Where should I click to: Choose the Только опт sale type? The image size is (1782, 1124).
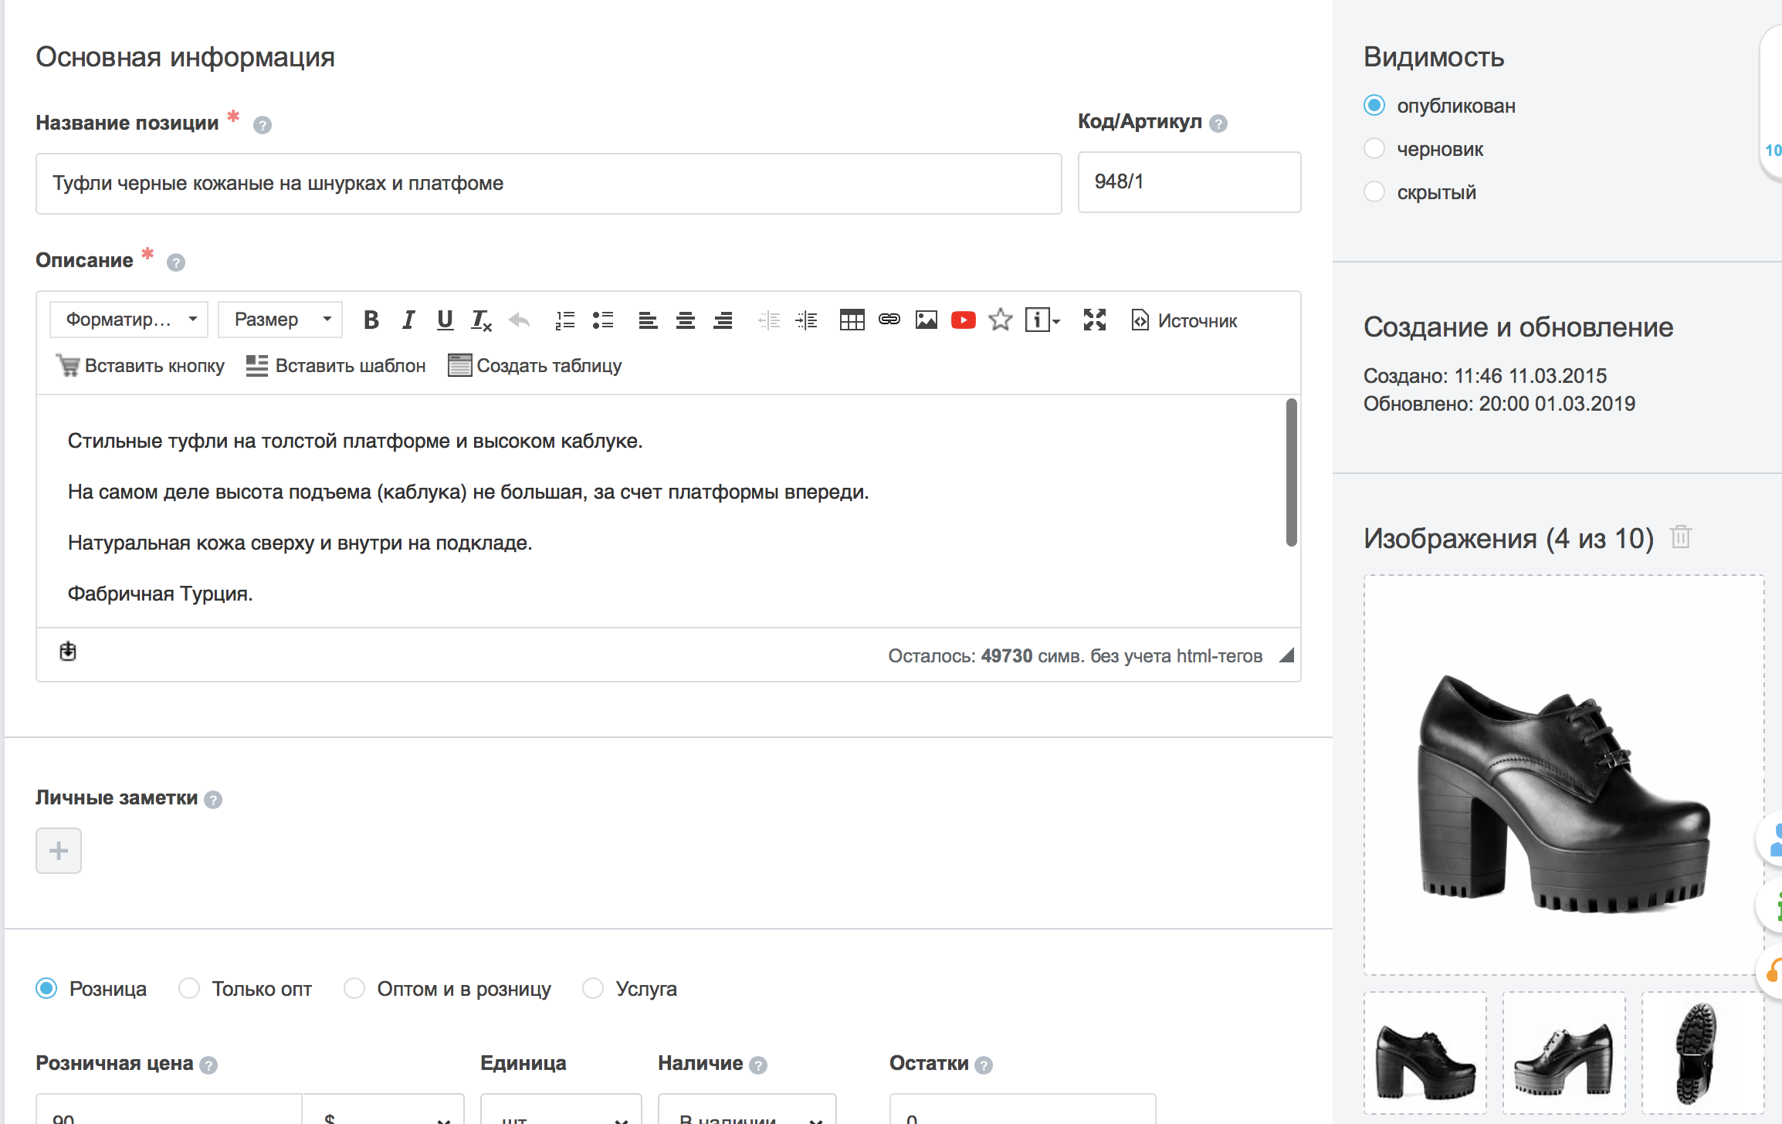189,988
